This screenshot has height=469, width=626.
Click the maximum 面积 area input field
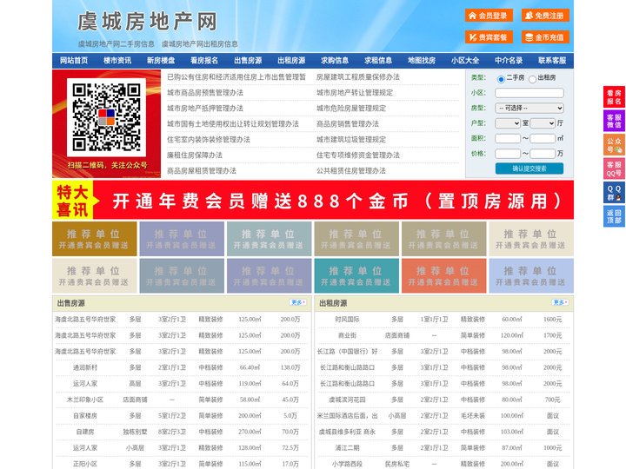pyautogui.click(x=543, y=138)
